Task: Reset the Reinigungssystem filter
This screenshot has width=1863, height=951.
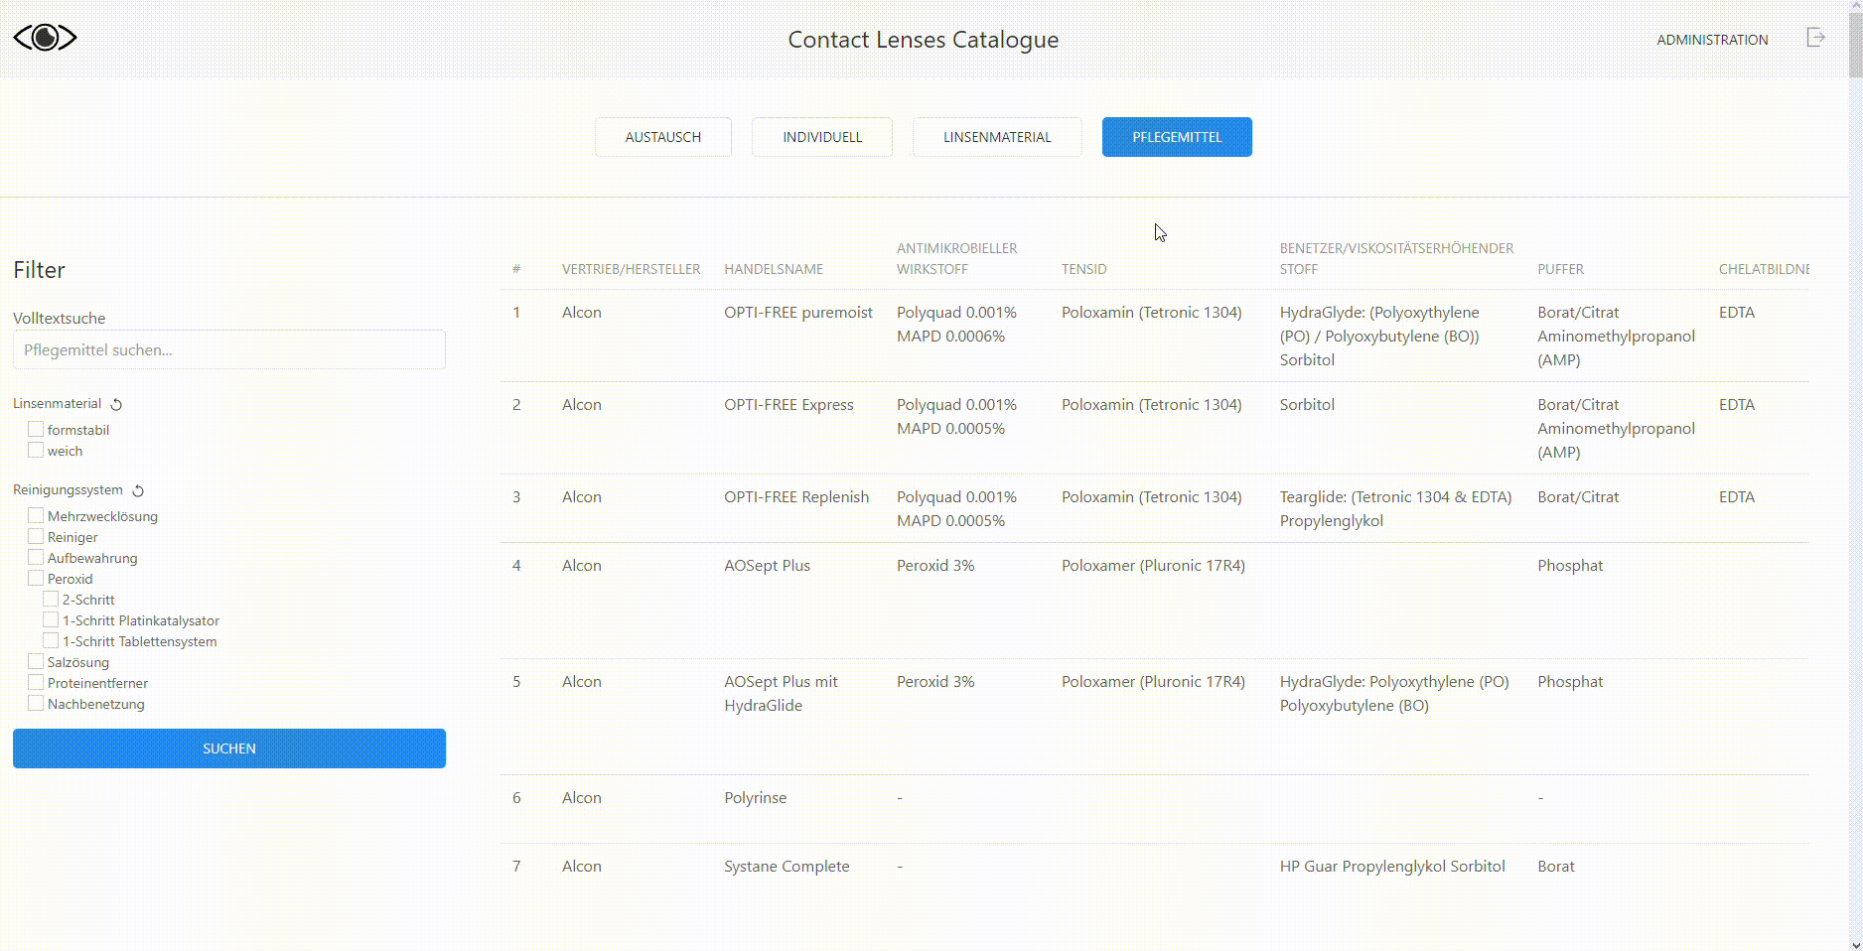Action: 138,490
